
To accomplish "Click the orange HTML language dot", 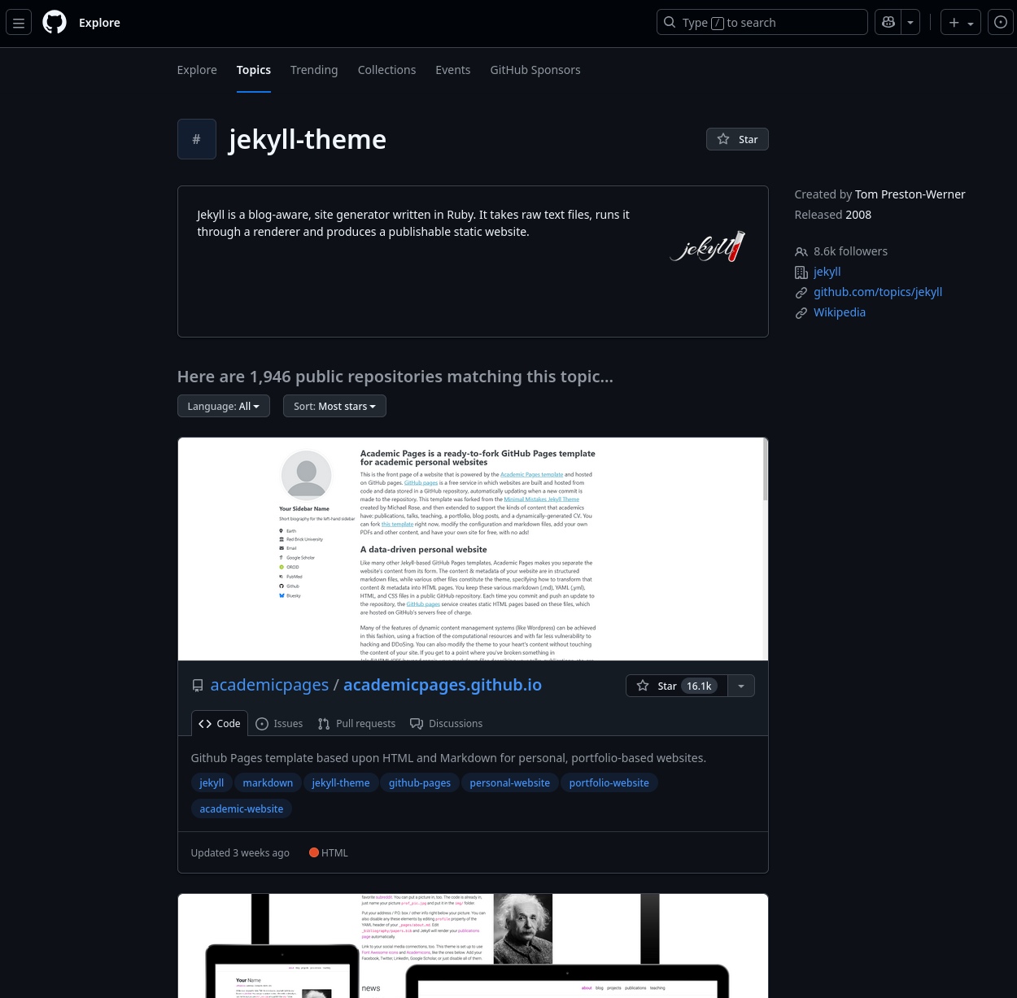I will click(314, 852).
